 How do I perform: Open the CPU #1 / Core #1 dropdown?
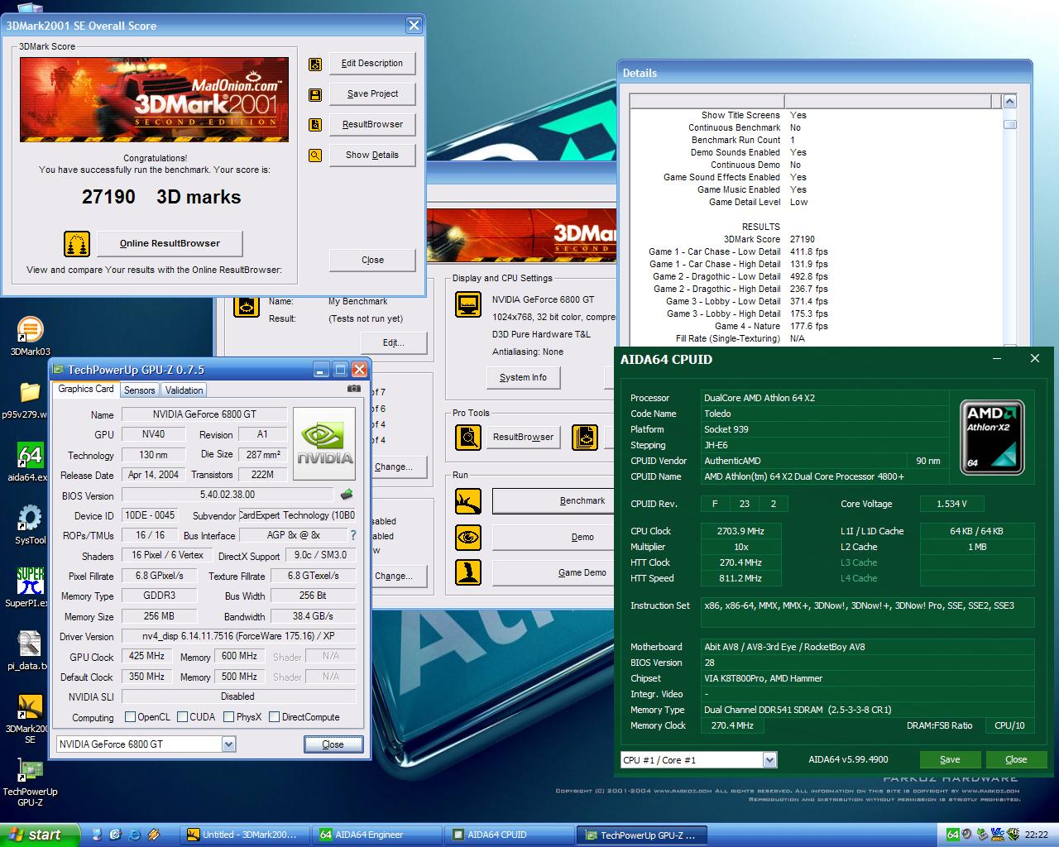[769, 760]
